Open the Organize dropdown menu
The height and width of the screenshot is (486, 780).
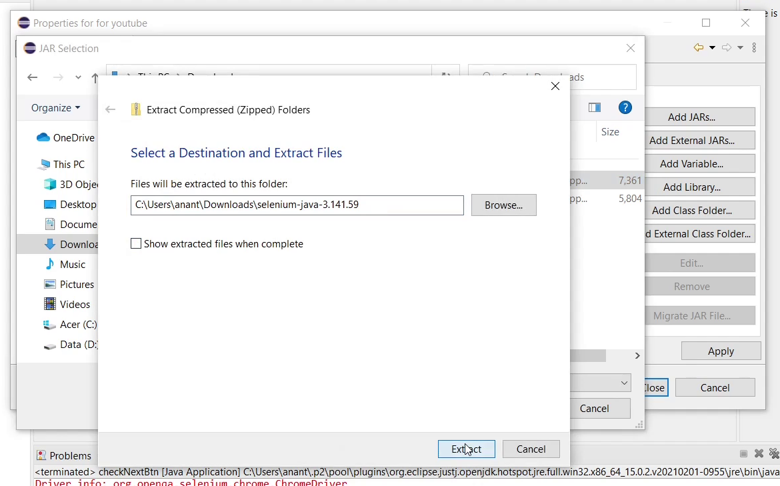point(55,107)
